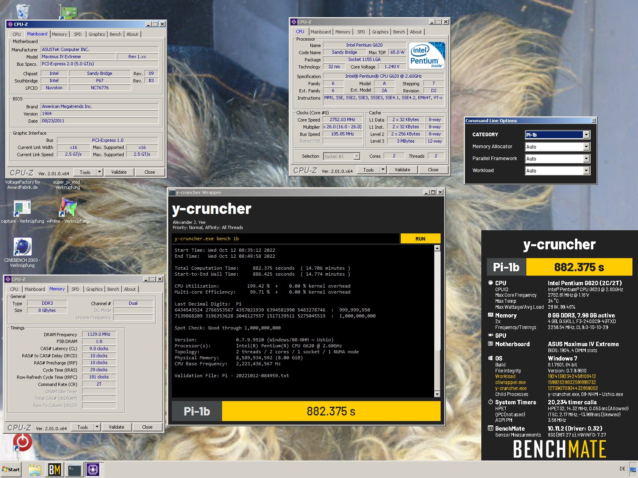This screenshot has width=638, height=478.
Task: Click the CPU icon in the BenchMate panel
Action: (x=490, y=283)
